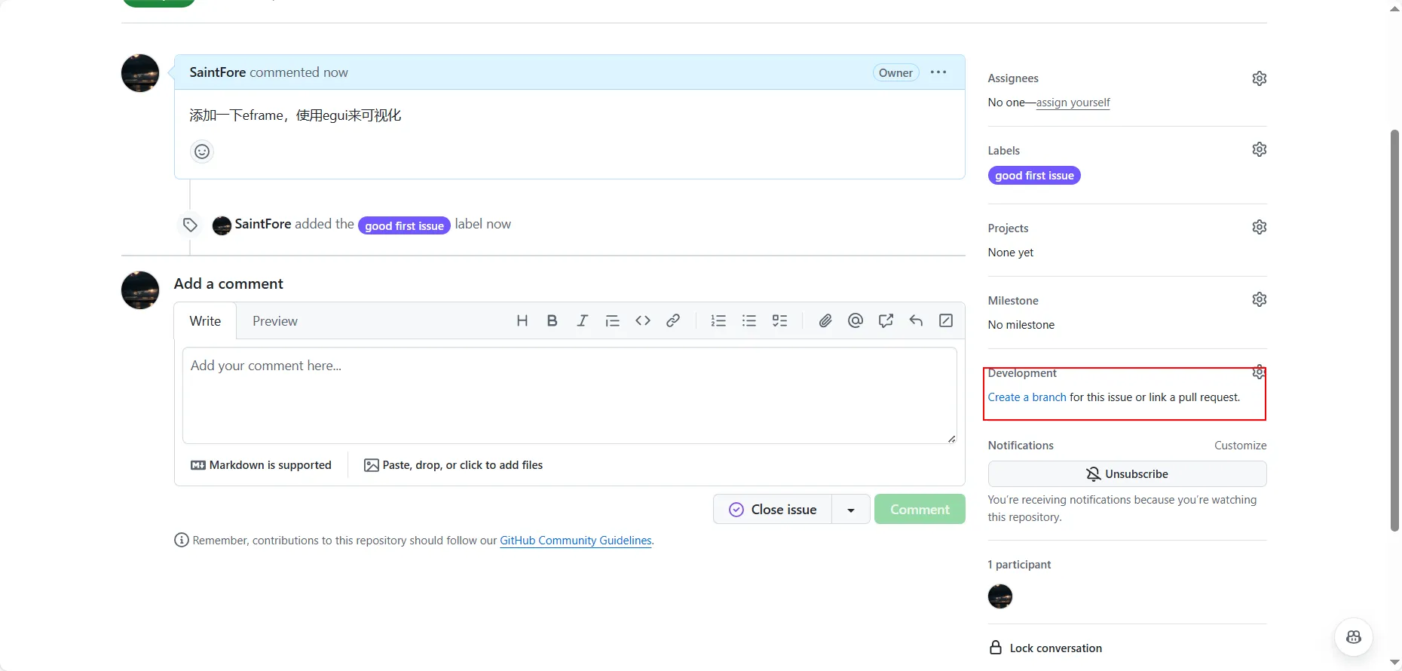The width and height of the screenshot is (1402, 671).
Task: Click the good first issue label
Action: click(x=1033, y=176)
